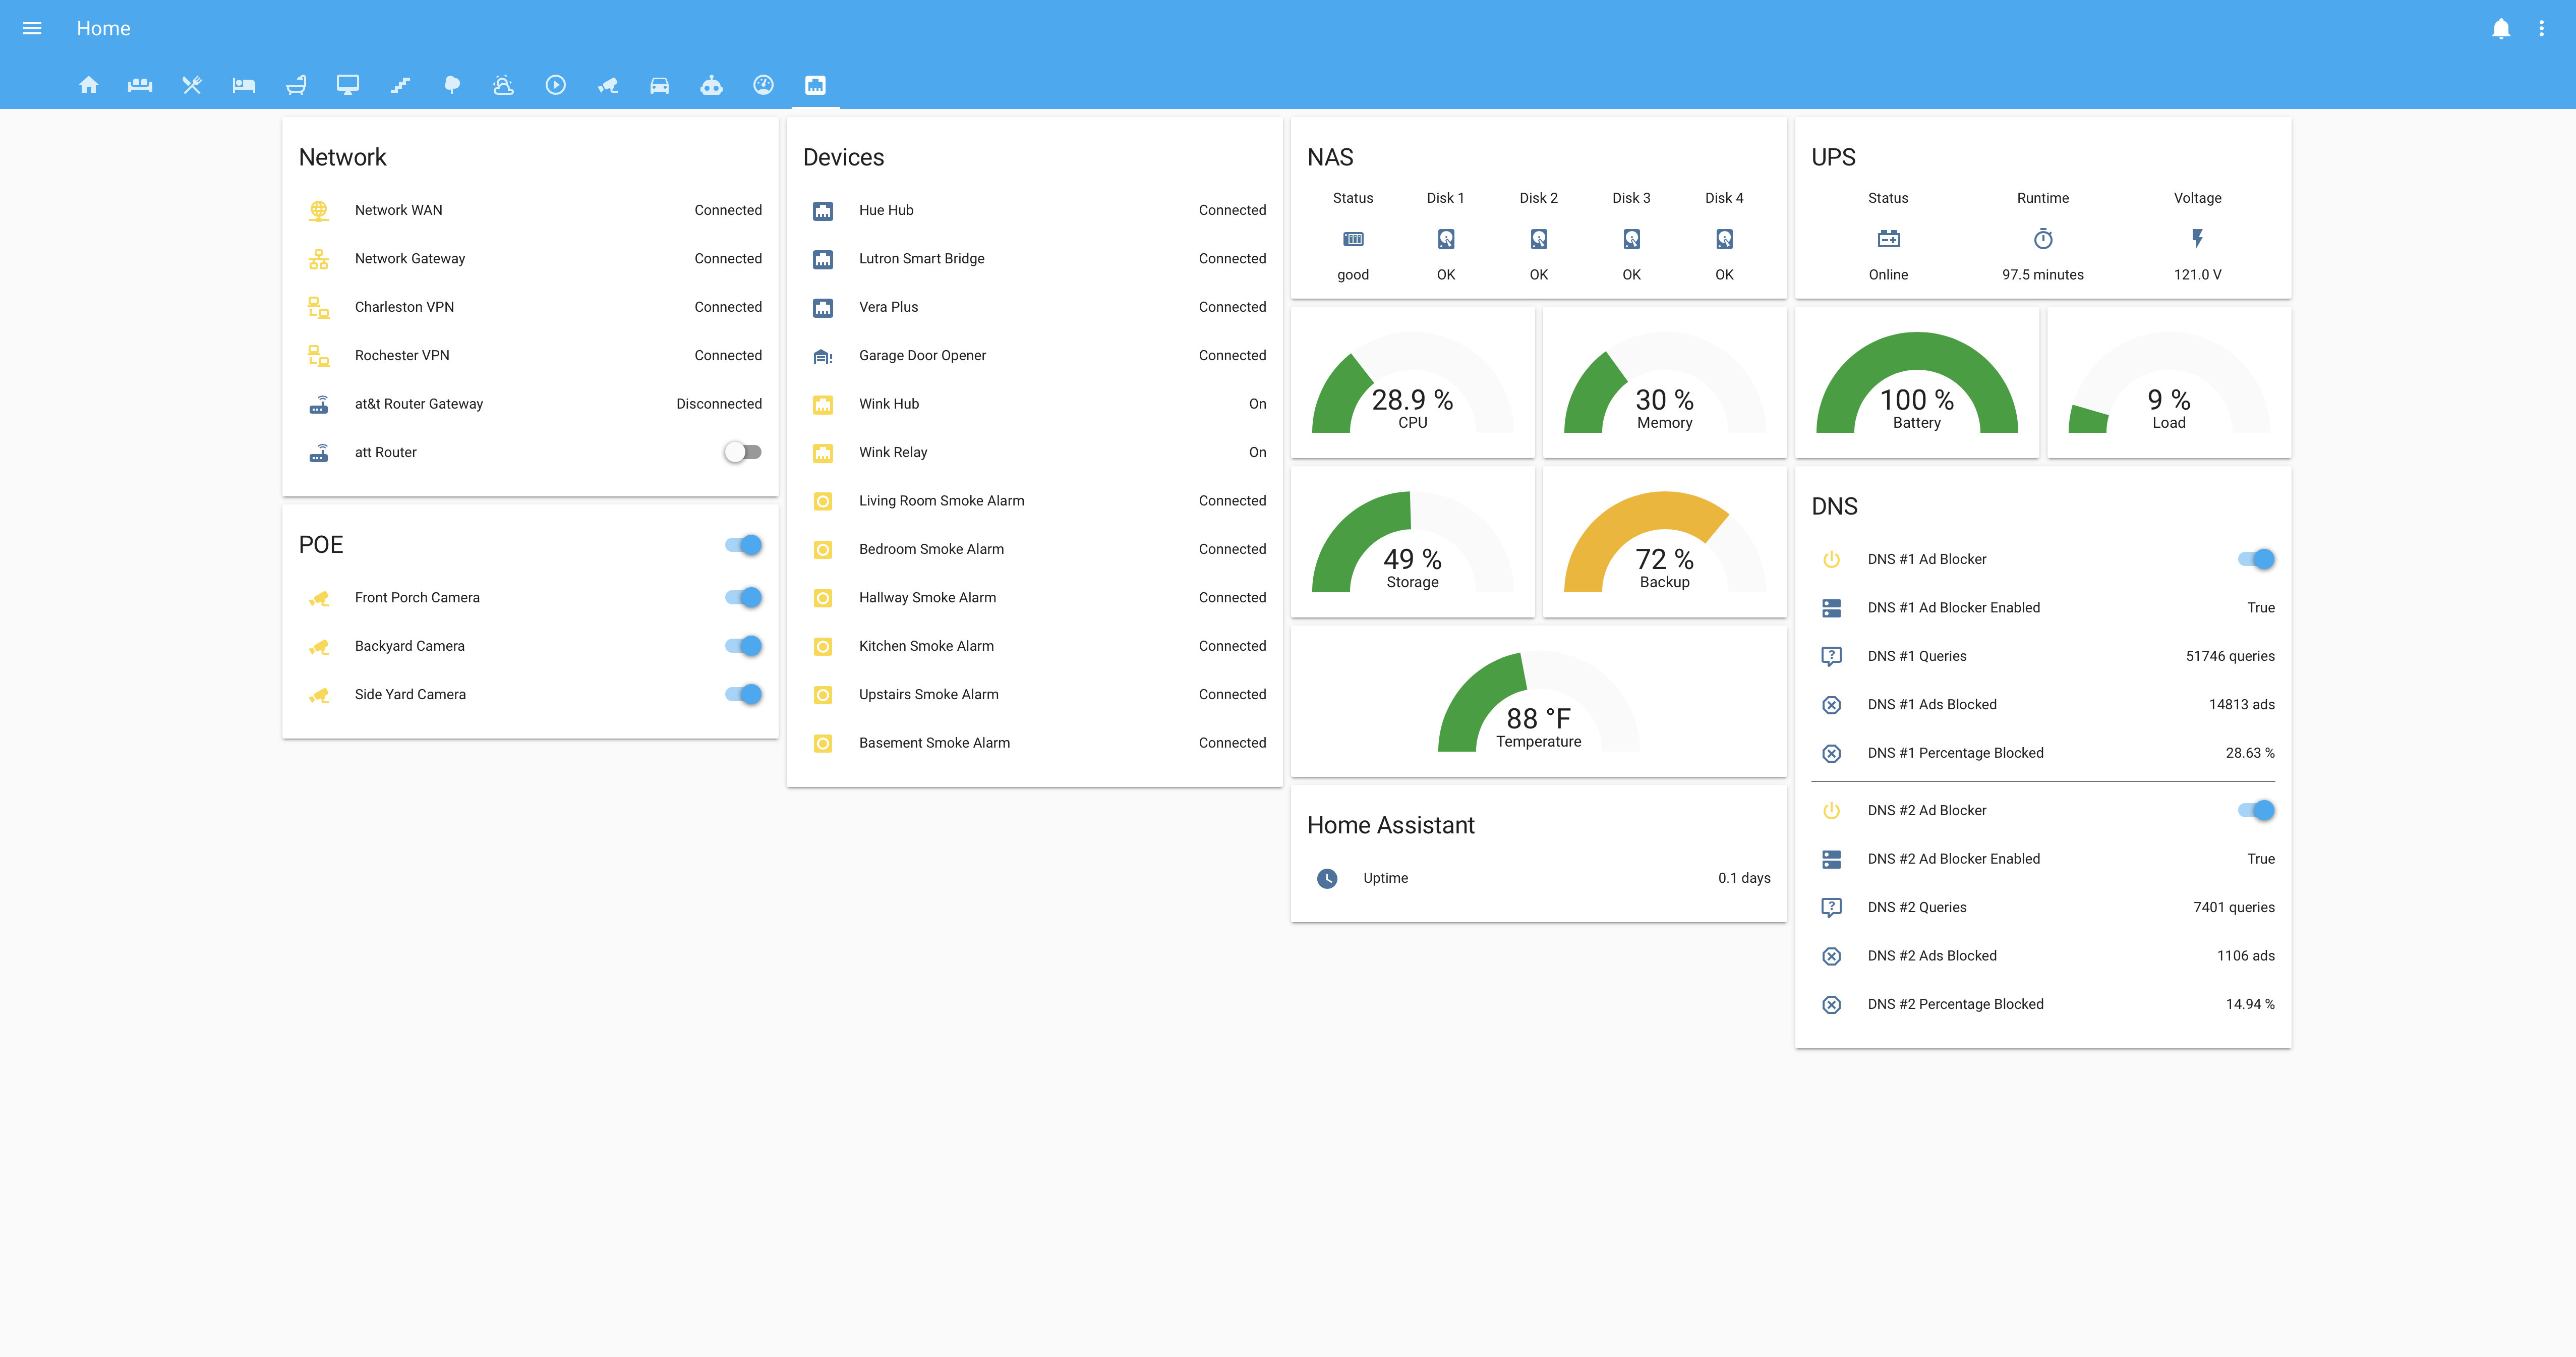
Task: Open the three-dot overflow menu
Action: [2541, 28]
